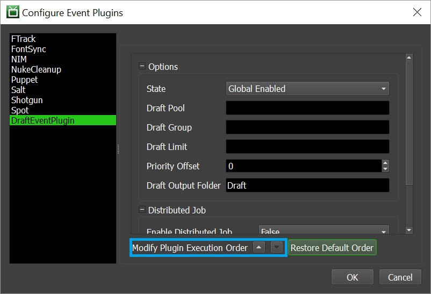Select Spot in the plugin list
Screen dimensions: 431x294
coord(63,110)
